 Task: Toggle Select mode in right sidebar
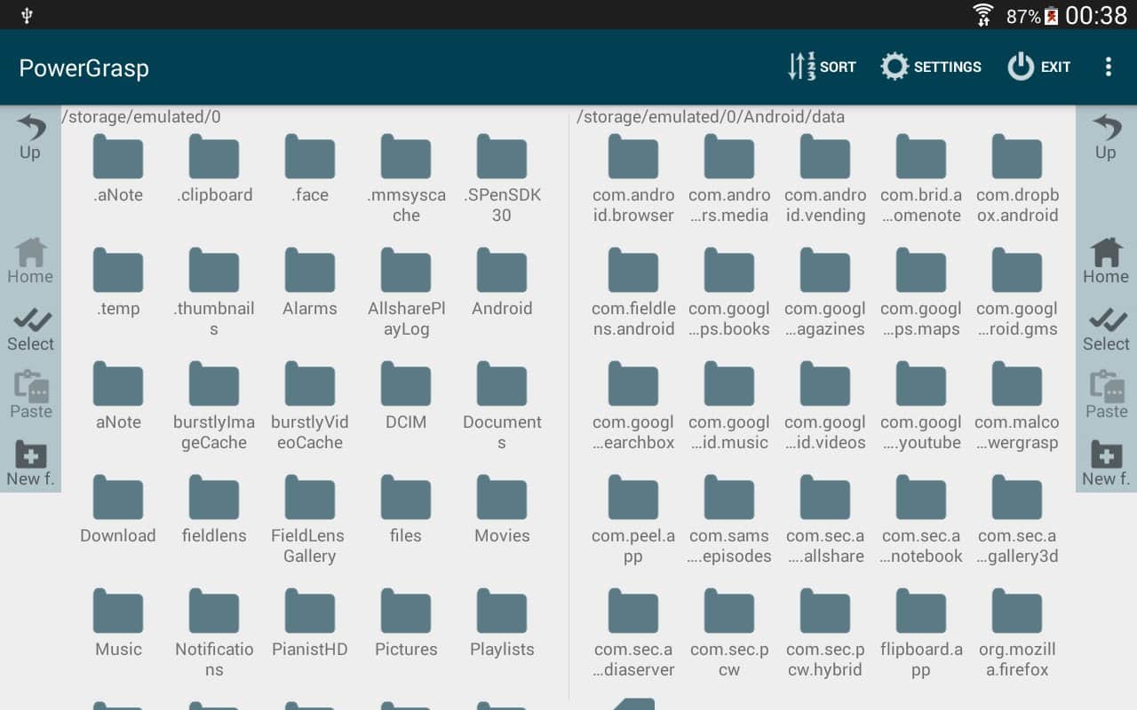(1106, 329)
